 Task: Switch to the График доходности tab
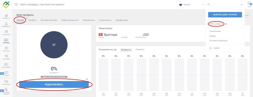tap(70, 20)
